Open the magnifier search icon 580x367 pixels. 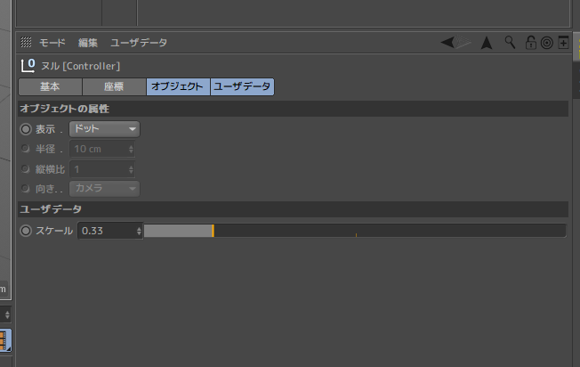click(x=510, y=43)
